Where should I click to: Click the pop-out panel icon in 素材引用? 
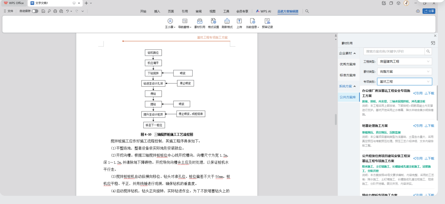433,43
